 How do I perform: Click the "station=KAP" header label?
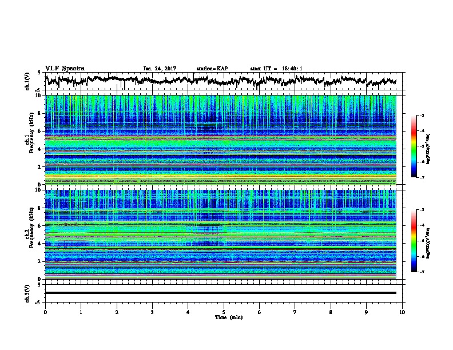pyautogui.click(x=212, y=69)
